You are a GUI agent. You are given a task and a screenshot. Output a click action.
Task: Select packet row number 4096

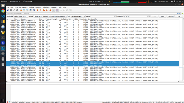coord(93,67)
